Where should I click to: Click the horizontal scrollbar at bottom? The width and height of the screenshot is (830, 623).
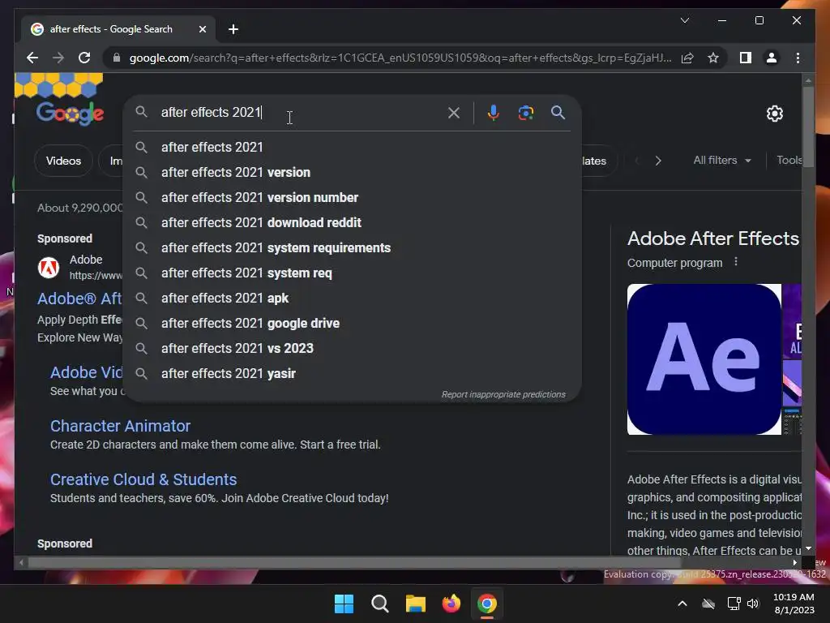(x=355, y=563)
